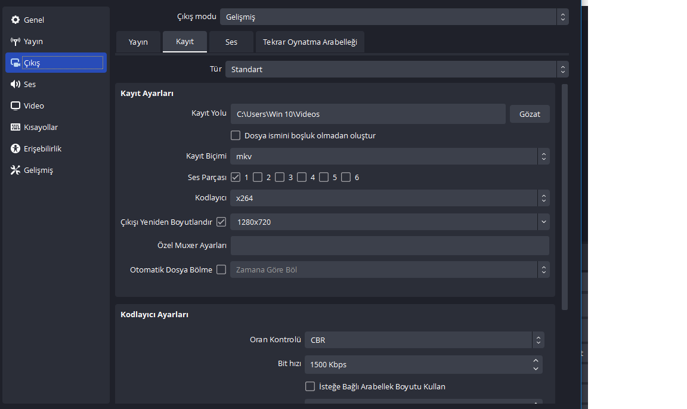Image resolution: width=687 pixels, height=409 pixels.
Task: Uncheck 'Çıkışı Yeniden Boyutlandır' checkbox
Action: 221,222
